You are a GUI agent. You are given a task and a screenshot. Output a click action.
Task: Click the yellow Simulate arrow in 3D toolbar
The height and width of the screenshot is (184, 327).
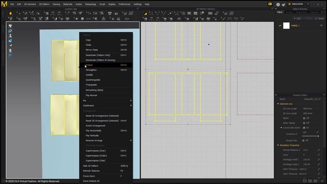tap(10, 13)
